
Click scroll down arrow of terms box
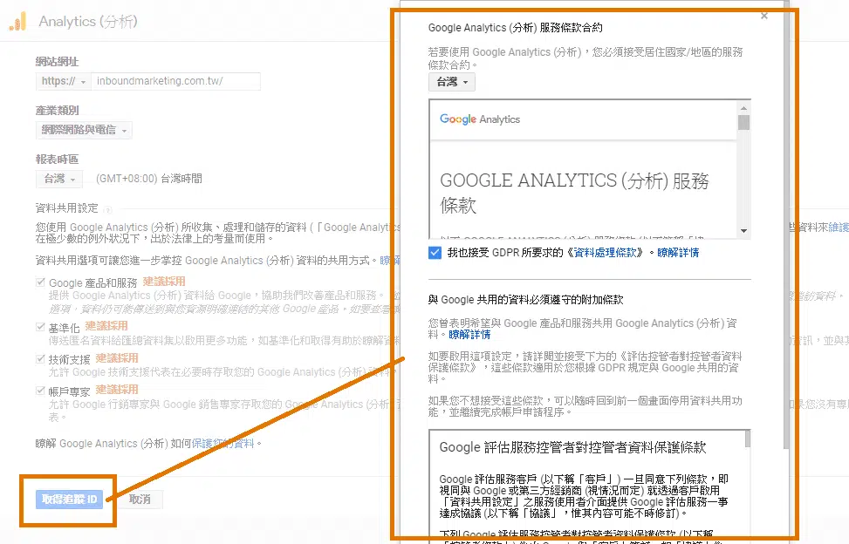pyautogui.click(x=744, y=231)
